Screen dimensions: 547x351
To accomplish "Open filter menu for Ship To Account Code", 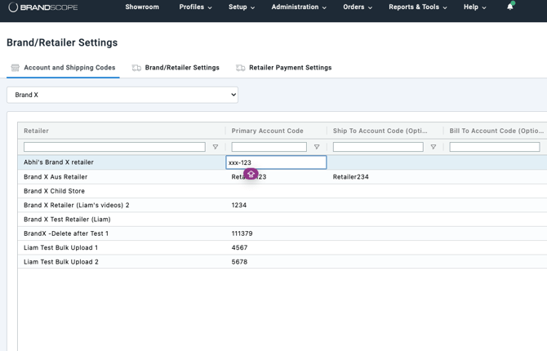I will (x=433, y=147).
